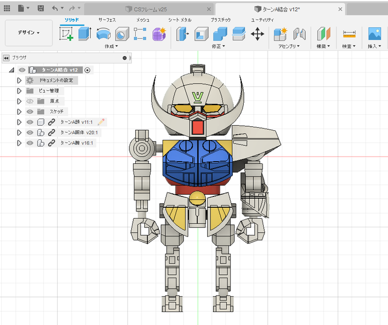Select the Move/Copy tool
This screenshot has width=388, height=325.
pos(257,34)
